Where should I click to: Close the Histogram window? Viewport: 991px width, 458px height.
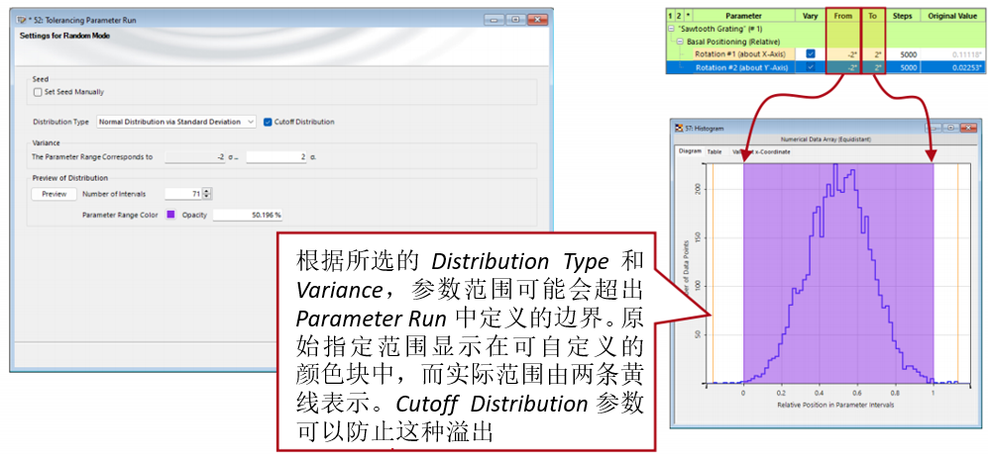click(x=969, y=128)
